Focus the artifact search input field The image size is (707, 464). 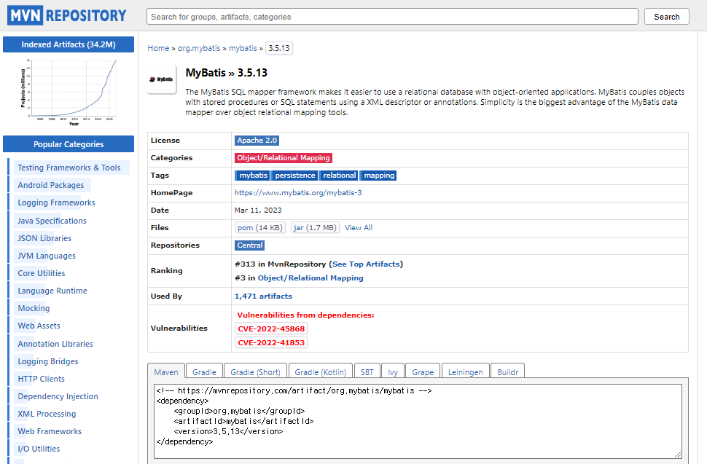[392, 17]
